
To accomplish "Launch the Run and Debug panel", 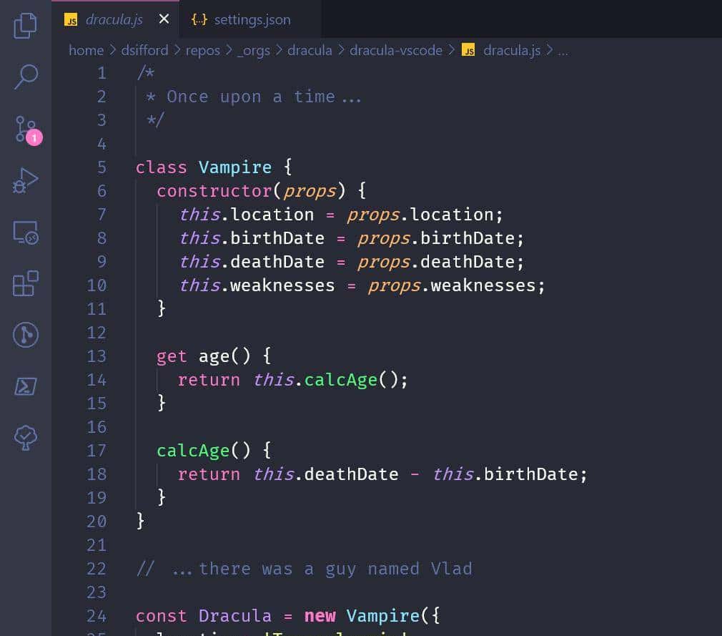I will pyautogui.click(x=25, y=180).
